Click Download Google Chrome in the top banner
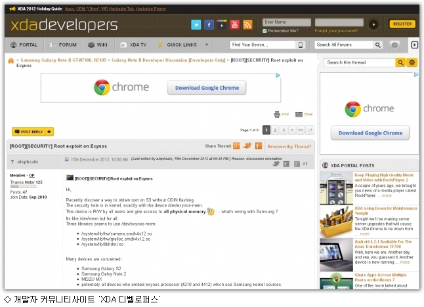The height and width of the screenshot is (307, 424). (207, 88)
